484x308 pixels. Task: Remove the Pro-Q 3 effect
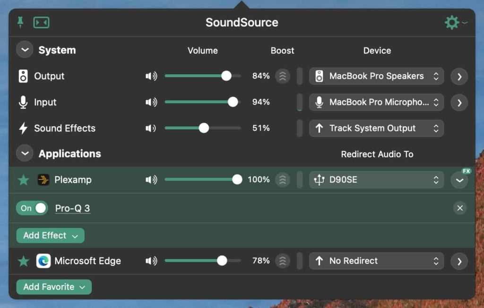[x=459, y=208]
